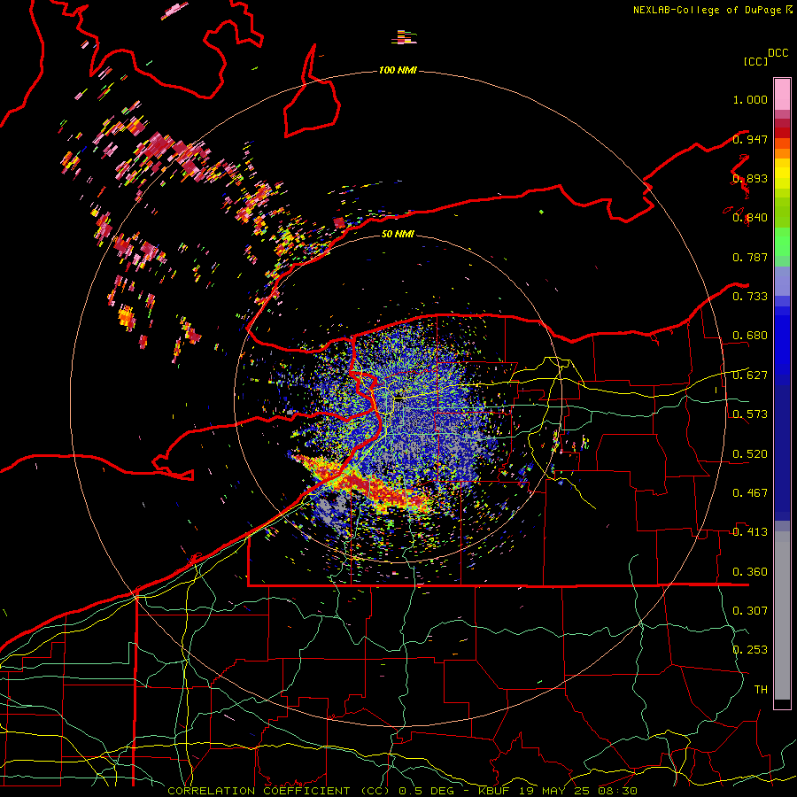Viewport: 797px width, 797px height.
Task: Select the 0.680 scale value
Action: (x=750, y=336)
